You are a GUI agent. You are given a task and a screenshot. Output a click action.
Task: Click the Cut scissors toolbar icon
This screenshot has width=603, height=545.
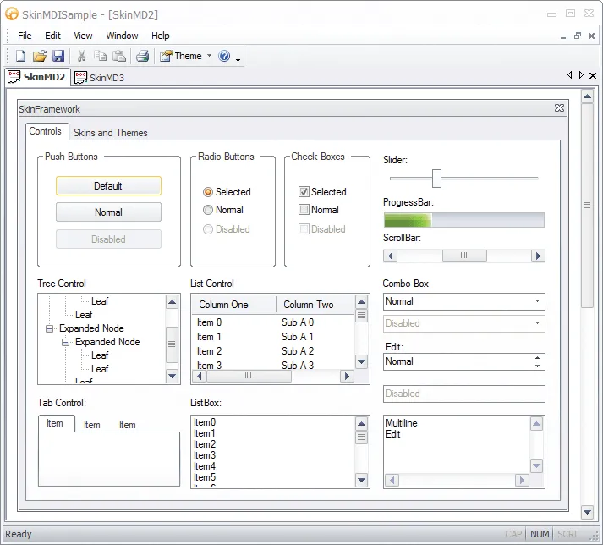point(81,56)
